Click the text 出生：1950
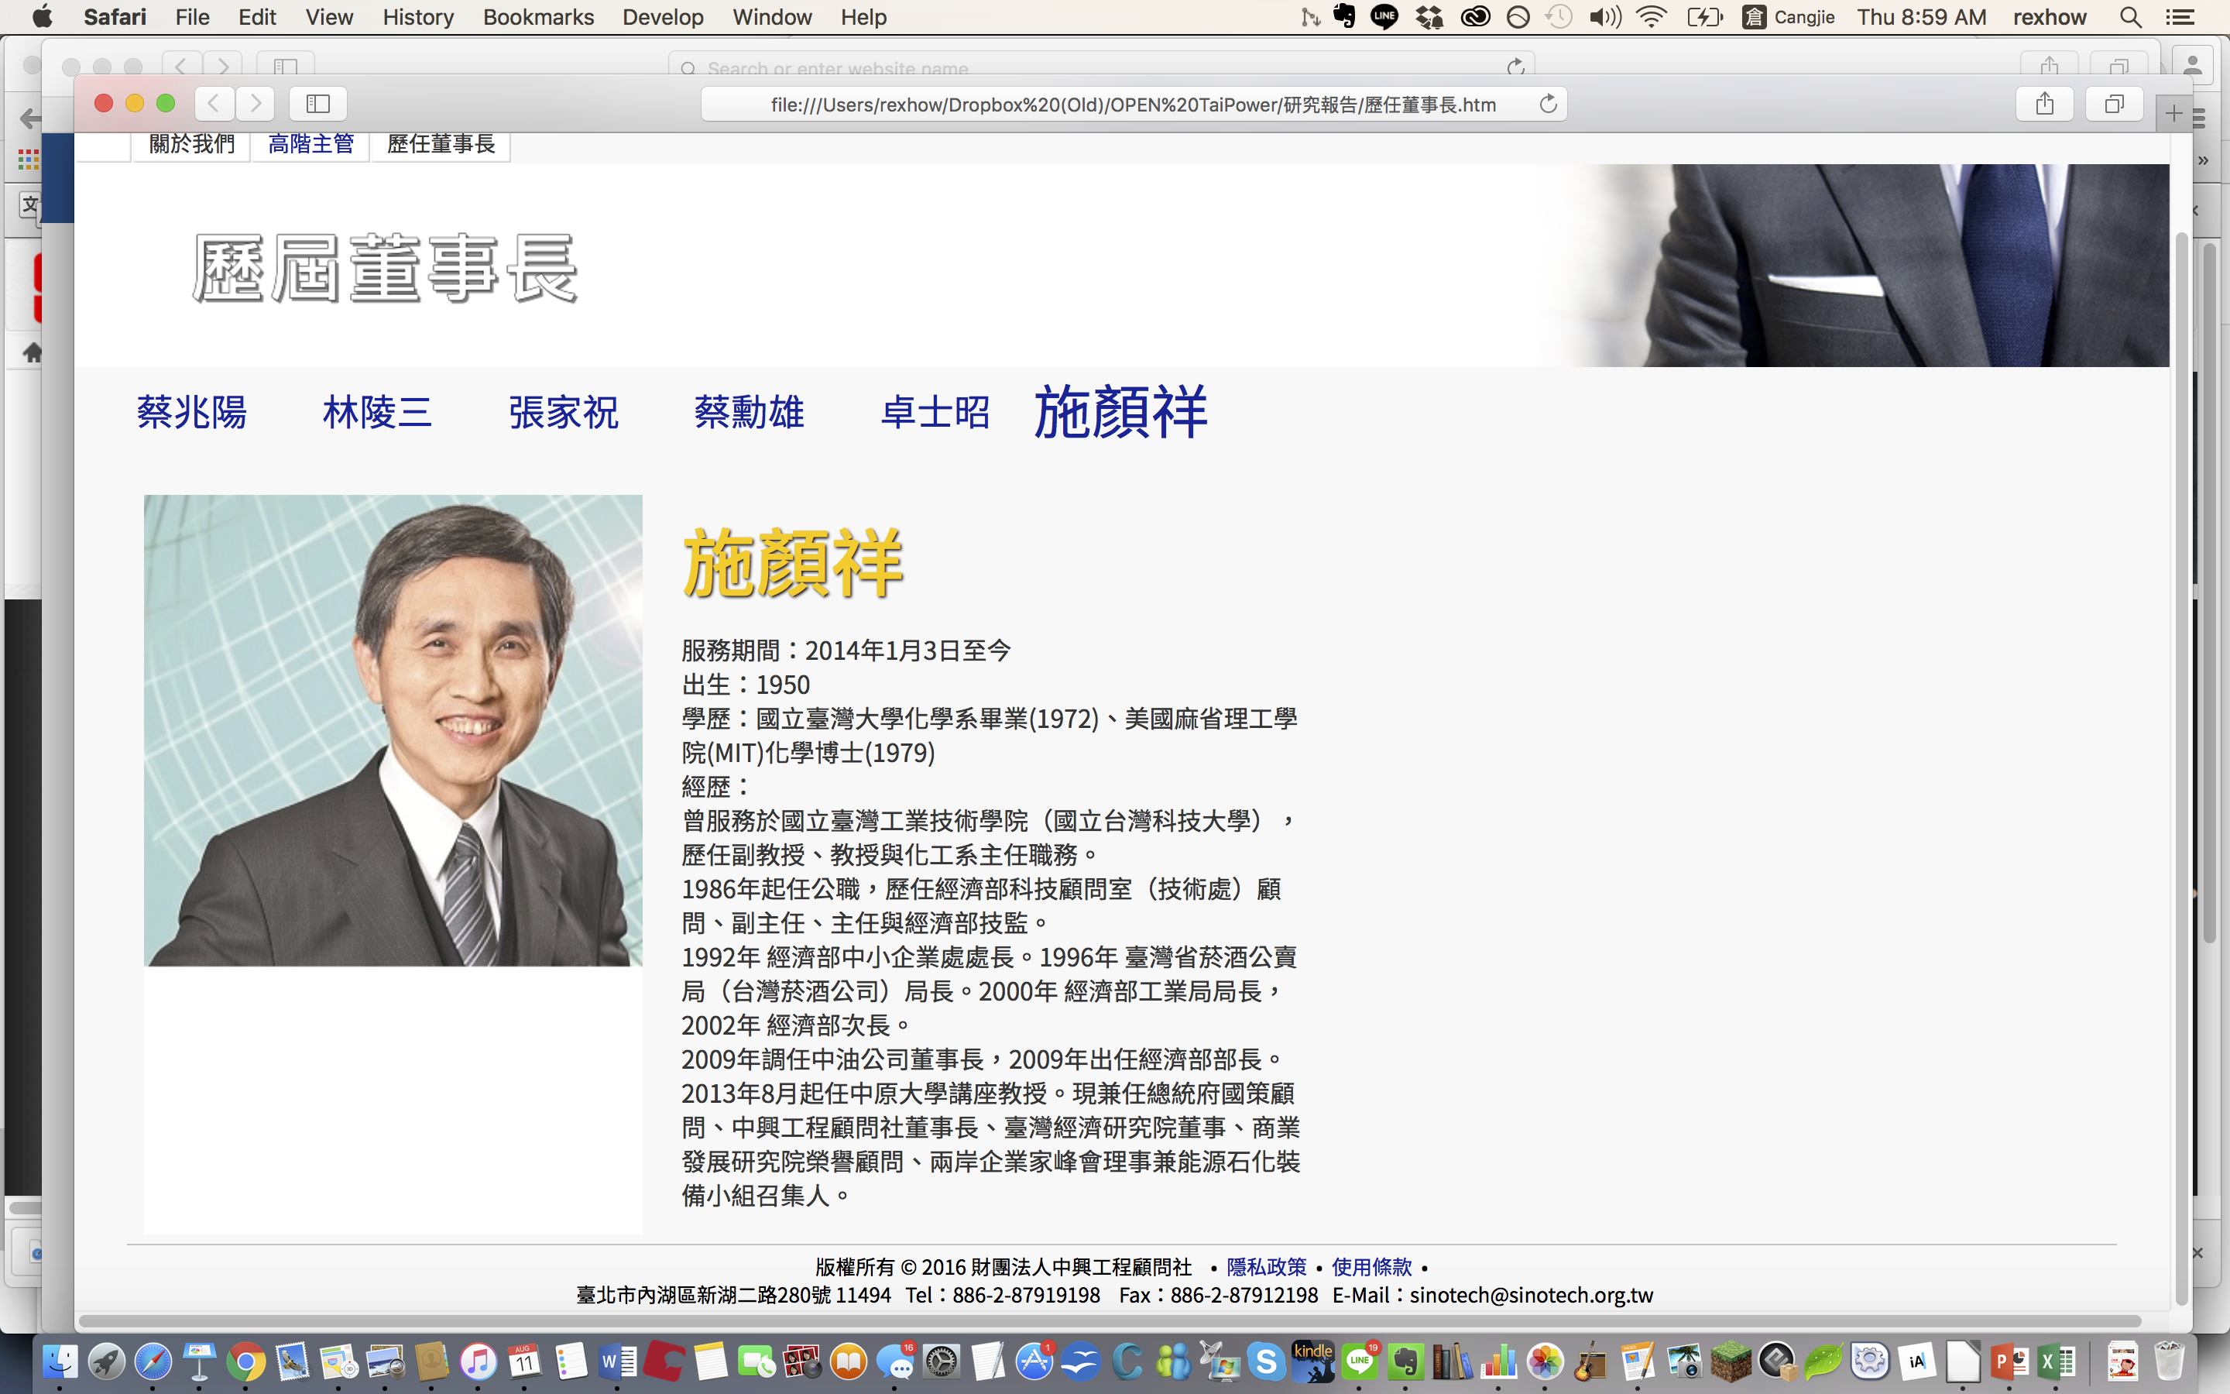The height and width of the screenshot is (1394, 2230). (x=746, y=685)
